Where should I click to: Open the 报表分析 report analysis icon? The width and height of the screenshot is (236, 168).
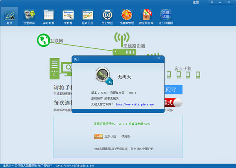(x=87, y=16)
